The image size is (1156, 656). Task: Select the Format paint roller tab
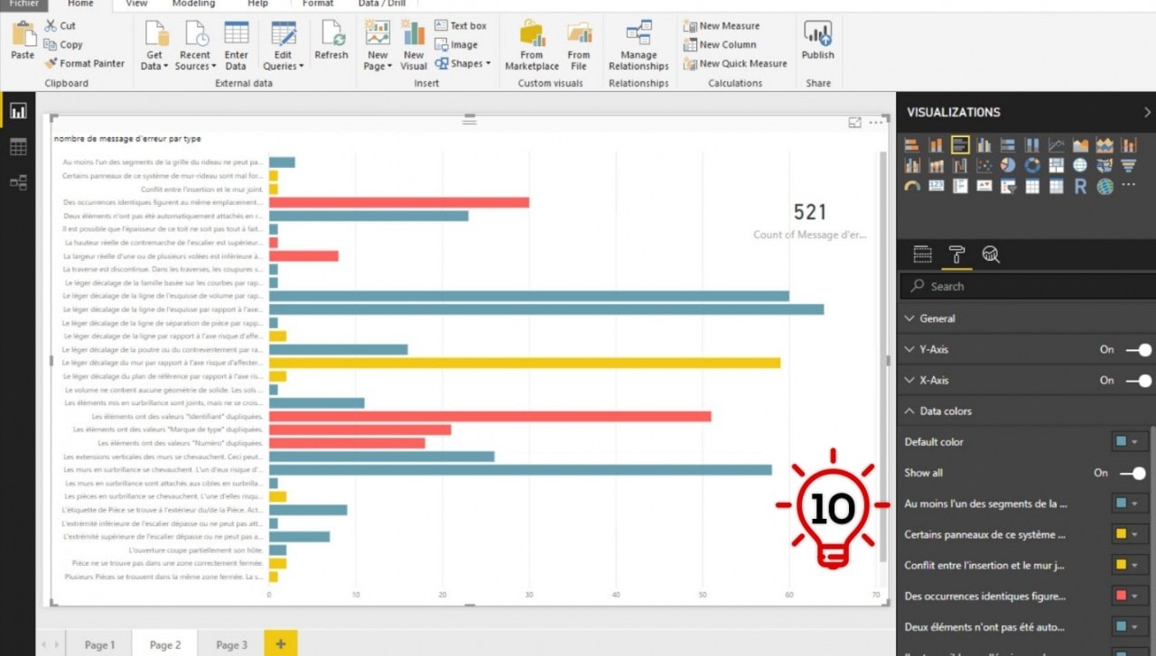pyautogui.click(x=956, y=255)
